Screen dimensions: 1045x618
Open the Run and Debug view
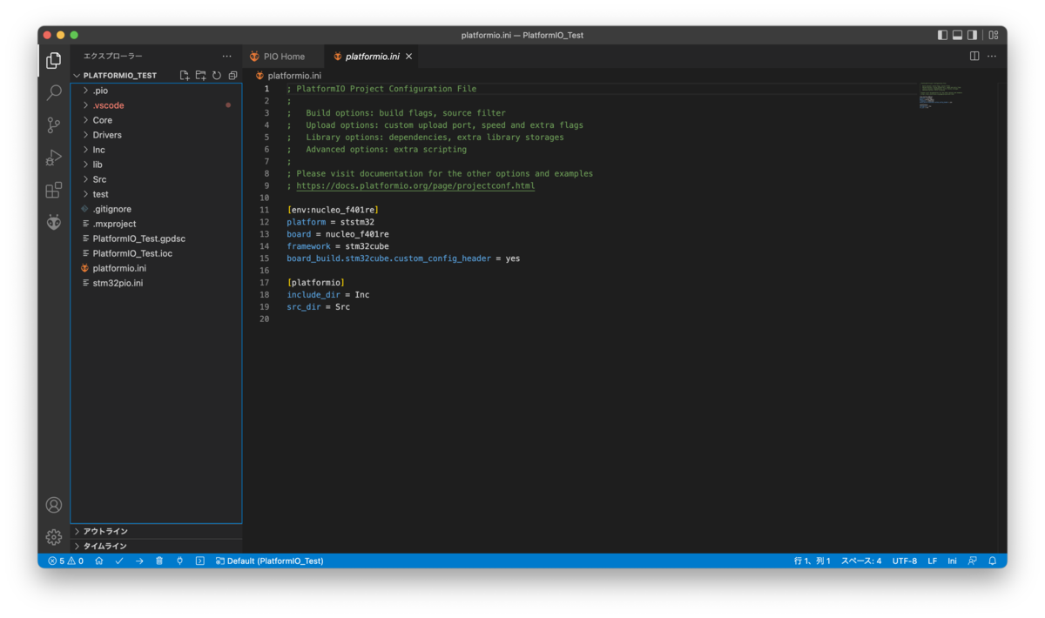point(54,158)
